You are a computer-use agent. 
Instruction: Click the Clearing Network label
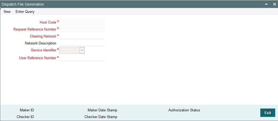point(43,36)
